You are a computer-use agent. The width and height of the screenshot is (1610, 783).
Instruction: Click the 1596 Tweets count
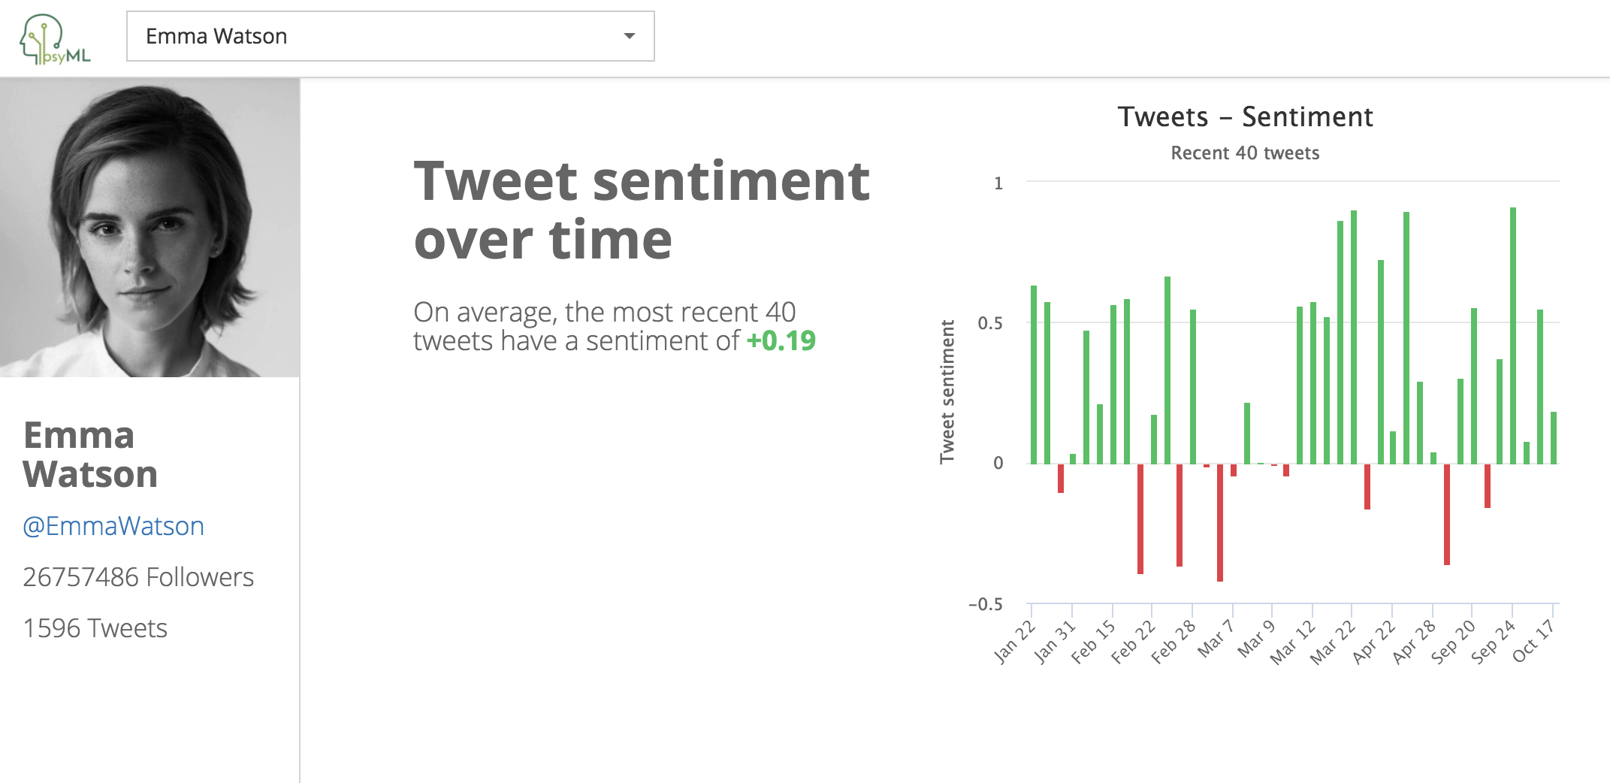95,628
